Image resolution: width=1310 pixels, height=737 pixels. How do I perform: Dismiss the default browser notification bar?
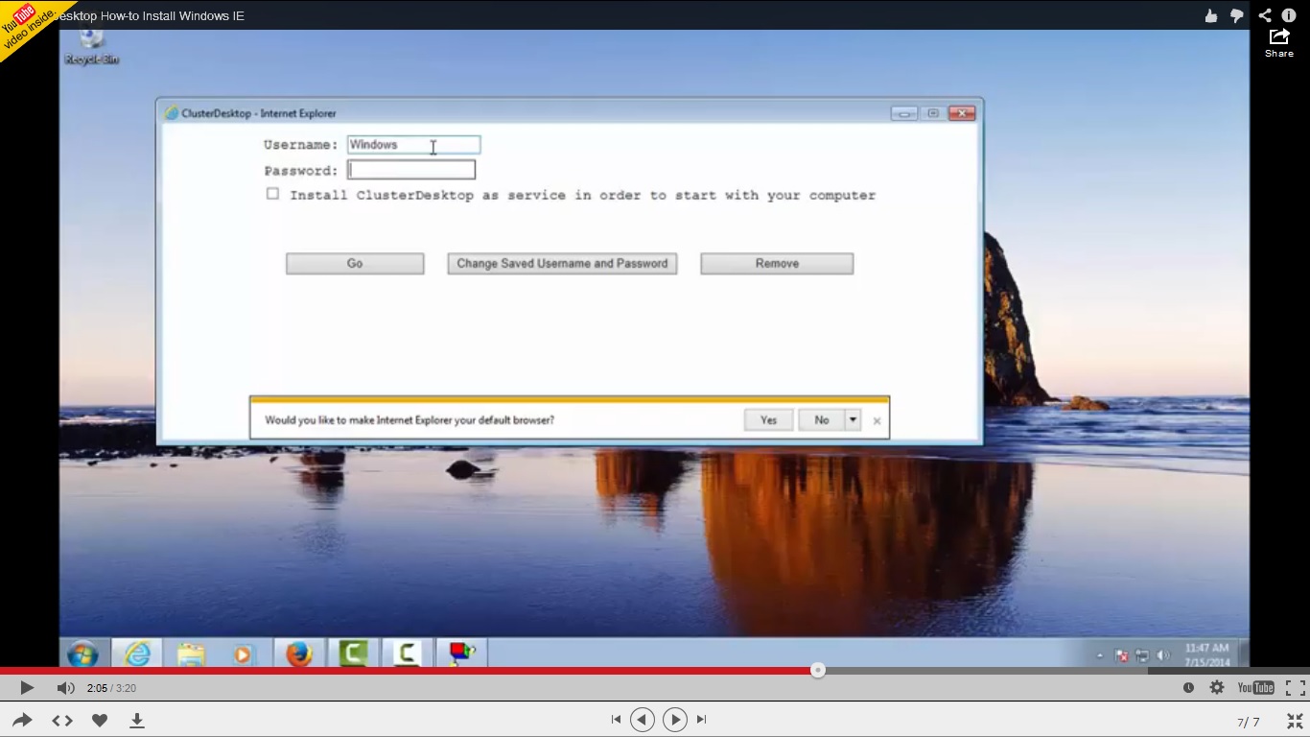(877, 421)
